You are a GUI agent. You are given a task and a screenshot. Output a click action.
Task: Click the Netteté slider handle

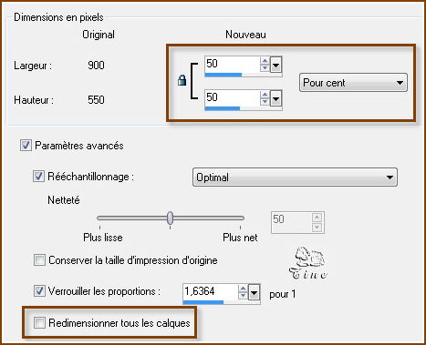coord(171,218)
